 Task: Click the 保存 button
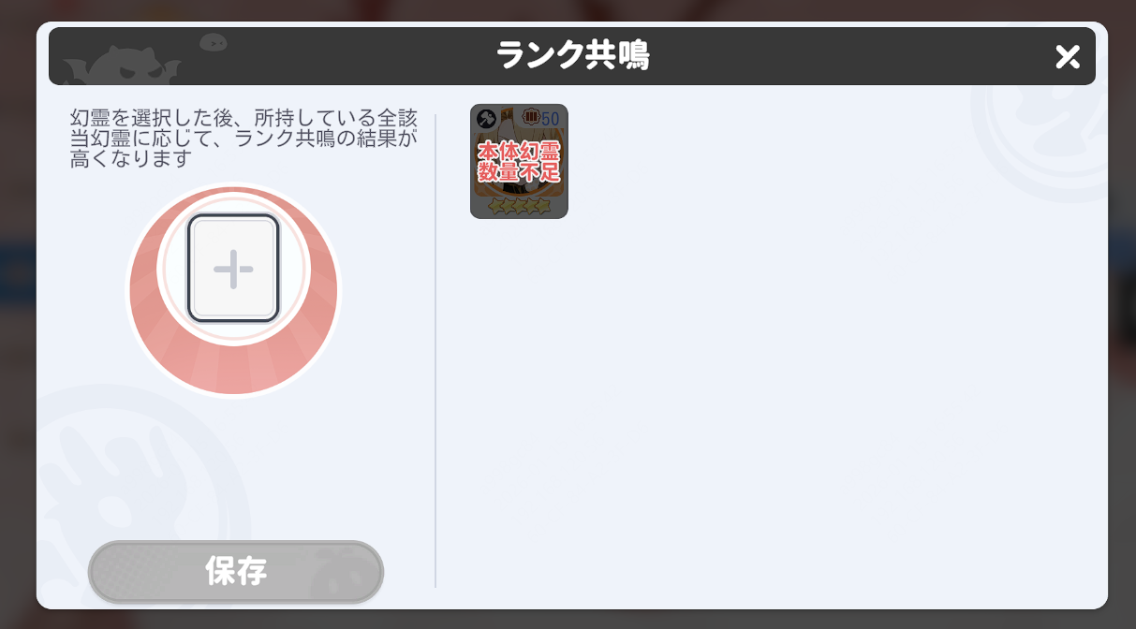[236, 571]
